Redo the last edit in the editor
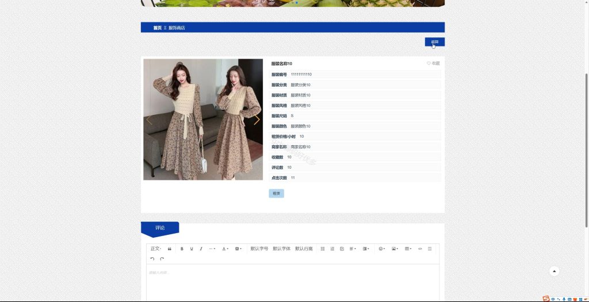589x302 pixels. point(162,259)
